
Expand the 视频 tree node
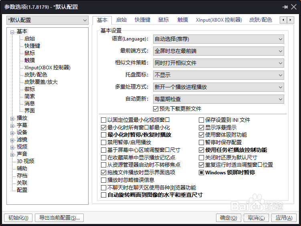click(12, 147)
